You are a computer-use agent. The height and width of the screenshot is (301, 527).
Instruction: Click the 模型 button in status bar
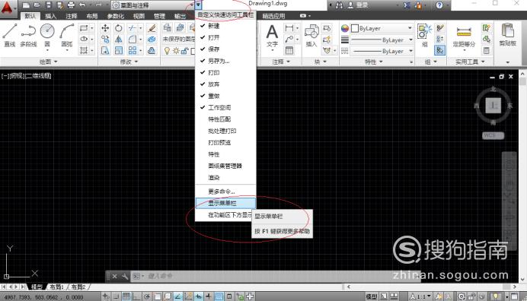click(x=372, y=296)
